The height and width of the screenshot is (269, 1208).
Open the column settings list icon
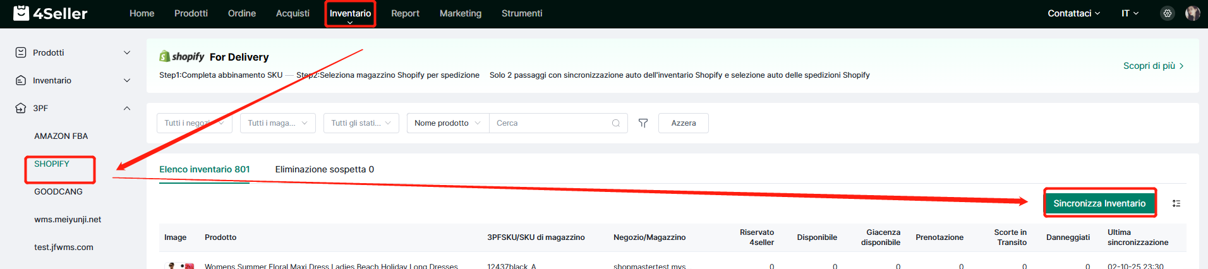click(1176, 203)
